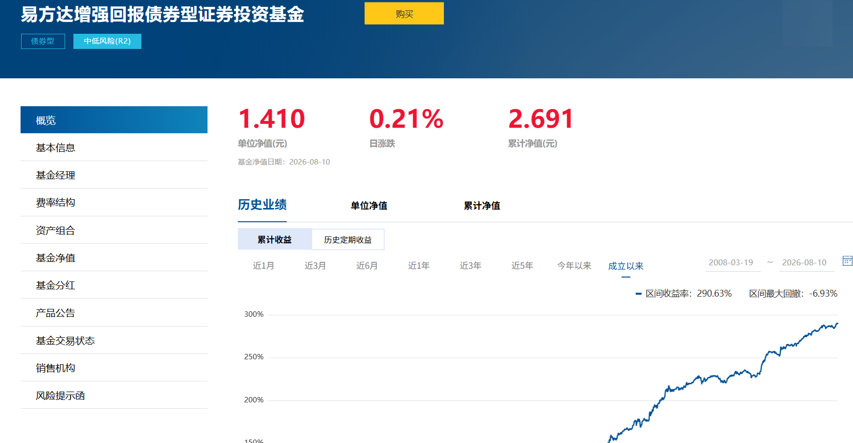Click the 200% y-axis label
Viewport: 853px width, 443px height.
[x=254, y=400]
